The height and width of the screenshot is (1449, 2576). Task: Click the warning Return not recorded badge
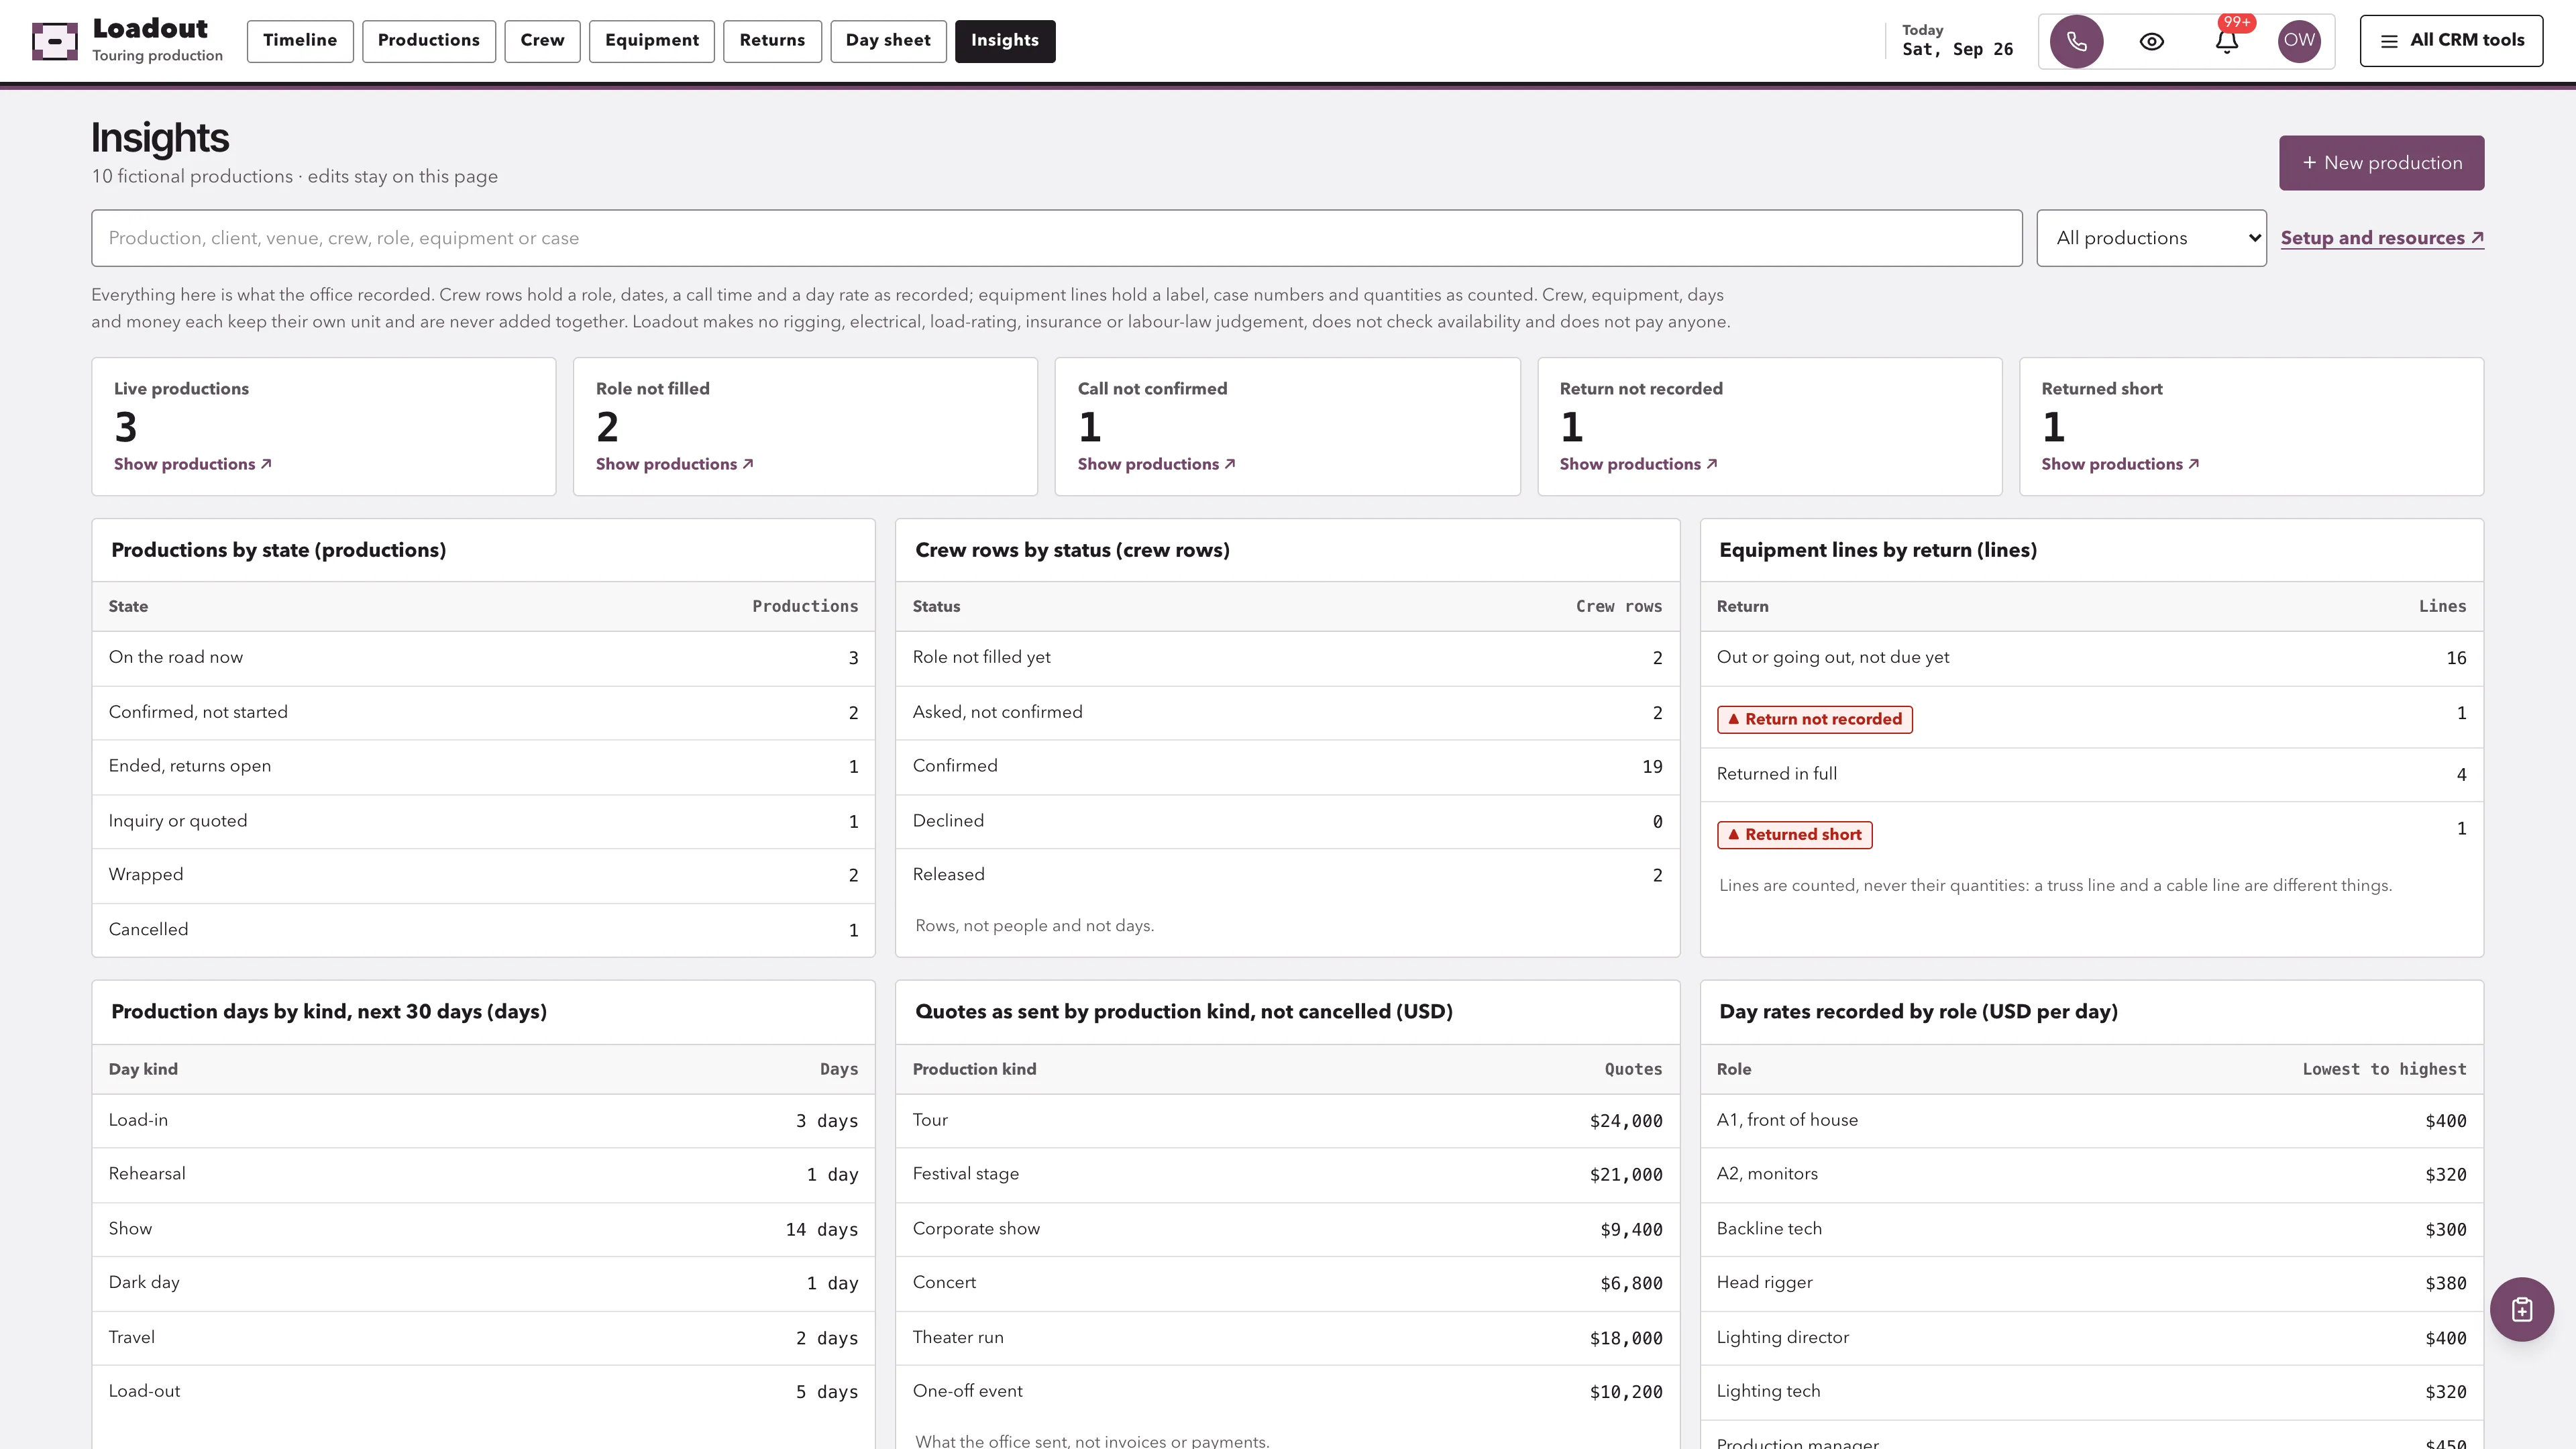pyautogui.click(x=1814, y=719)
